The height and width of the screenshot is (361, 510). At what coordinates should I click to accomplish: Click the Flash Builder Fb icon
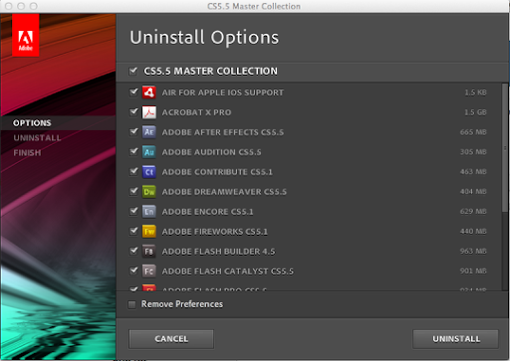[149, 252]
